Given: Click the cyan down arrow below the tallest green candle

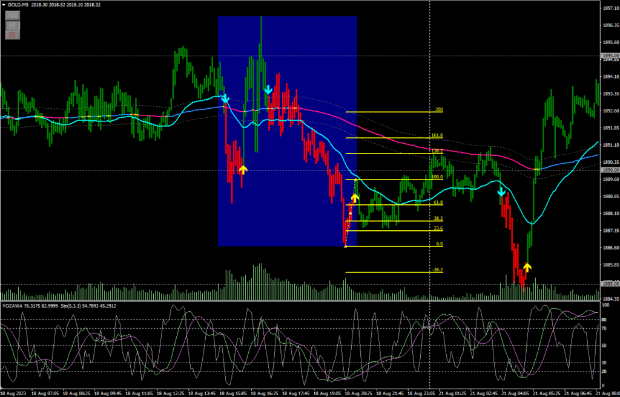Looking at the screenshot, I should click(268, 90).
